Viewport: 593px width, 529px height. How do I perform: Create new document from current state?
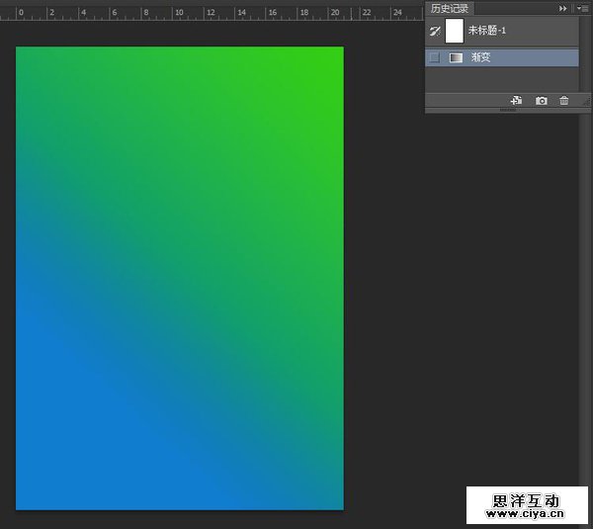pyautogui.click(x=515, y=100)
